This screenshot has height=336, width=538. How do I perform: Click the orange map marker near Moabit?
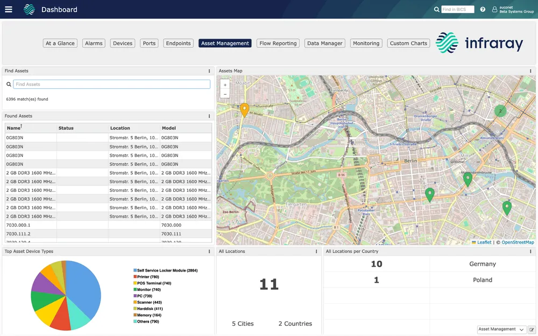coord(244,108)
